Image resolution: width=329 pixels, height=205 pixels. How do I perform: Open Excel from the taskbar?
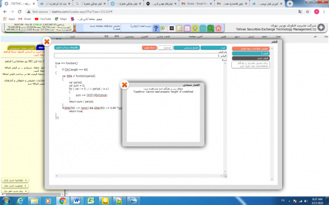[91, 201]
